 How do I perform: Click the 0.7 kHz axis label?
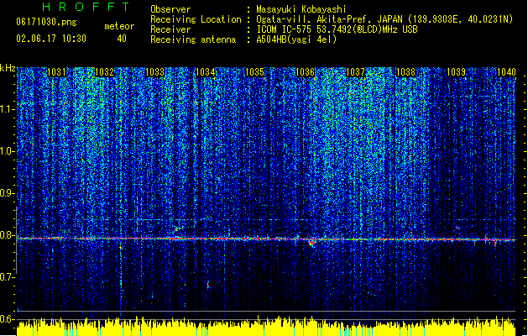coord(7,277)
